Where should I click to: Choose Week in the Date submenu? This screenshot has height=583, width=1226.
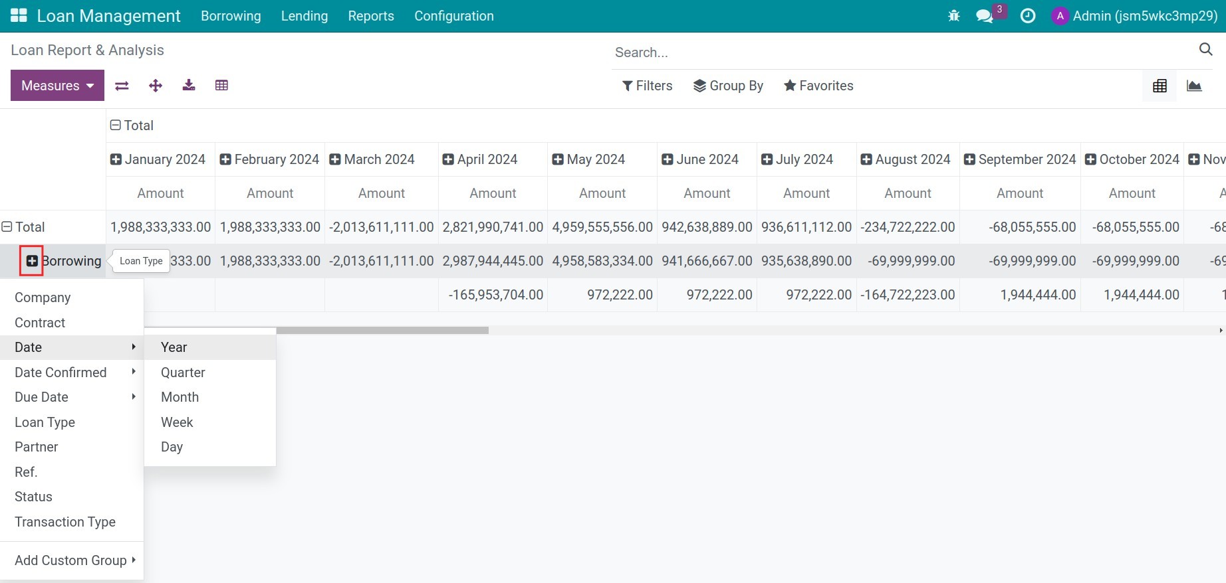click(x=210, y=422)
